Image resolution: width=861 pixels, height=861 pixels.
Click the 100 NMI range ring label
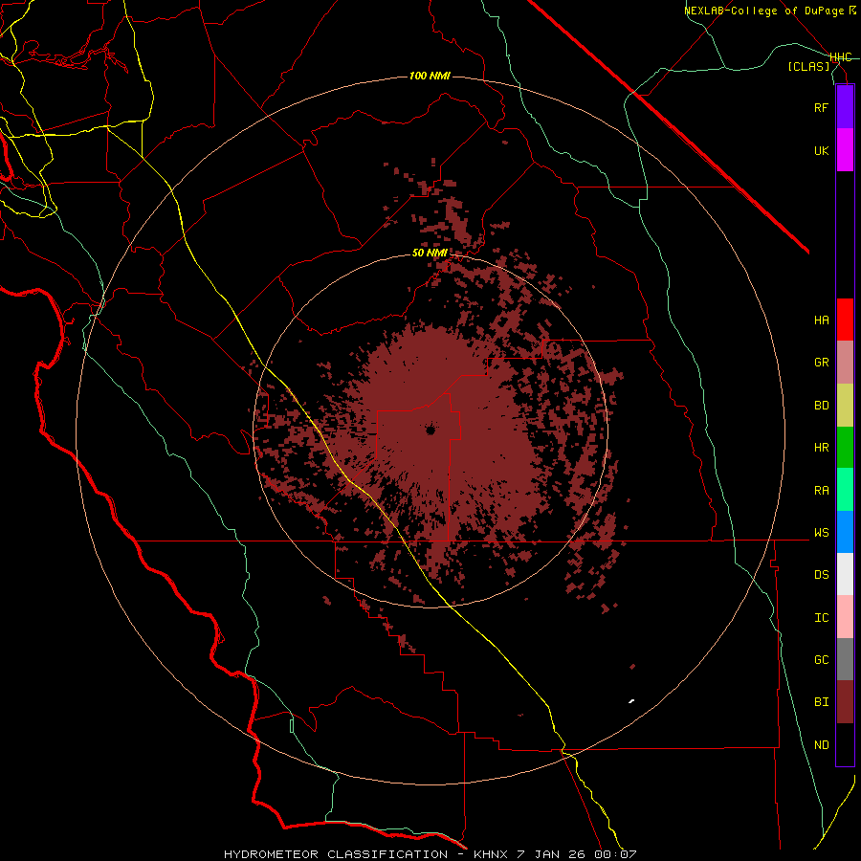point(430,76)
